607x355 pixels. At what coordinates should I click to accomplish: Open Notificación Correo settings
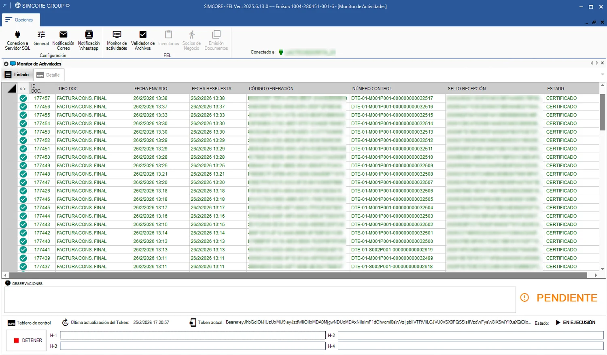[x=63, y=40]
